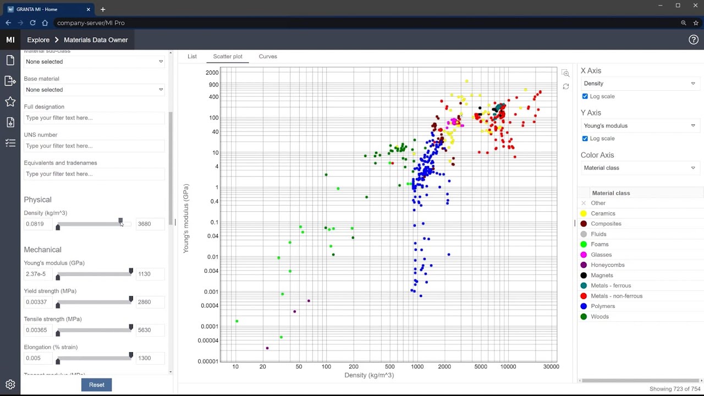Screen dimensions: 704x396
Task: Toggle Honeycombs legend entry
Action: pyautogui.click(x=608, y=265)
